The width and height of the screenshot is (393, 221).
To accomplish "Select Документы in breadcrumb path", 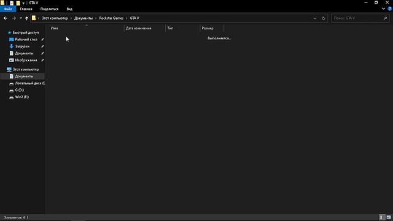I will coord(84,18).
